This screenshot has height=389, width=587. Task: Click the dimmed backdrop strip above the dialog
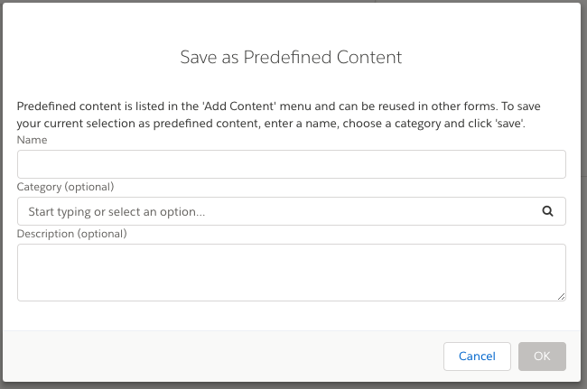tap(181, 1)
